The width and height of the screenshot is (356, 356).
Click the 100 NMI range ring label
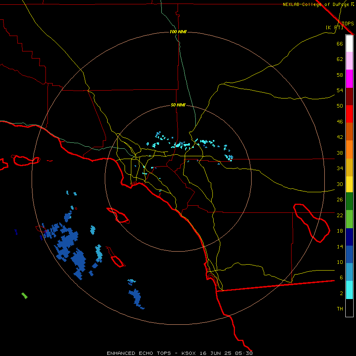tap(178, 32)
